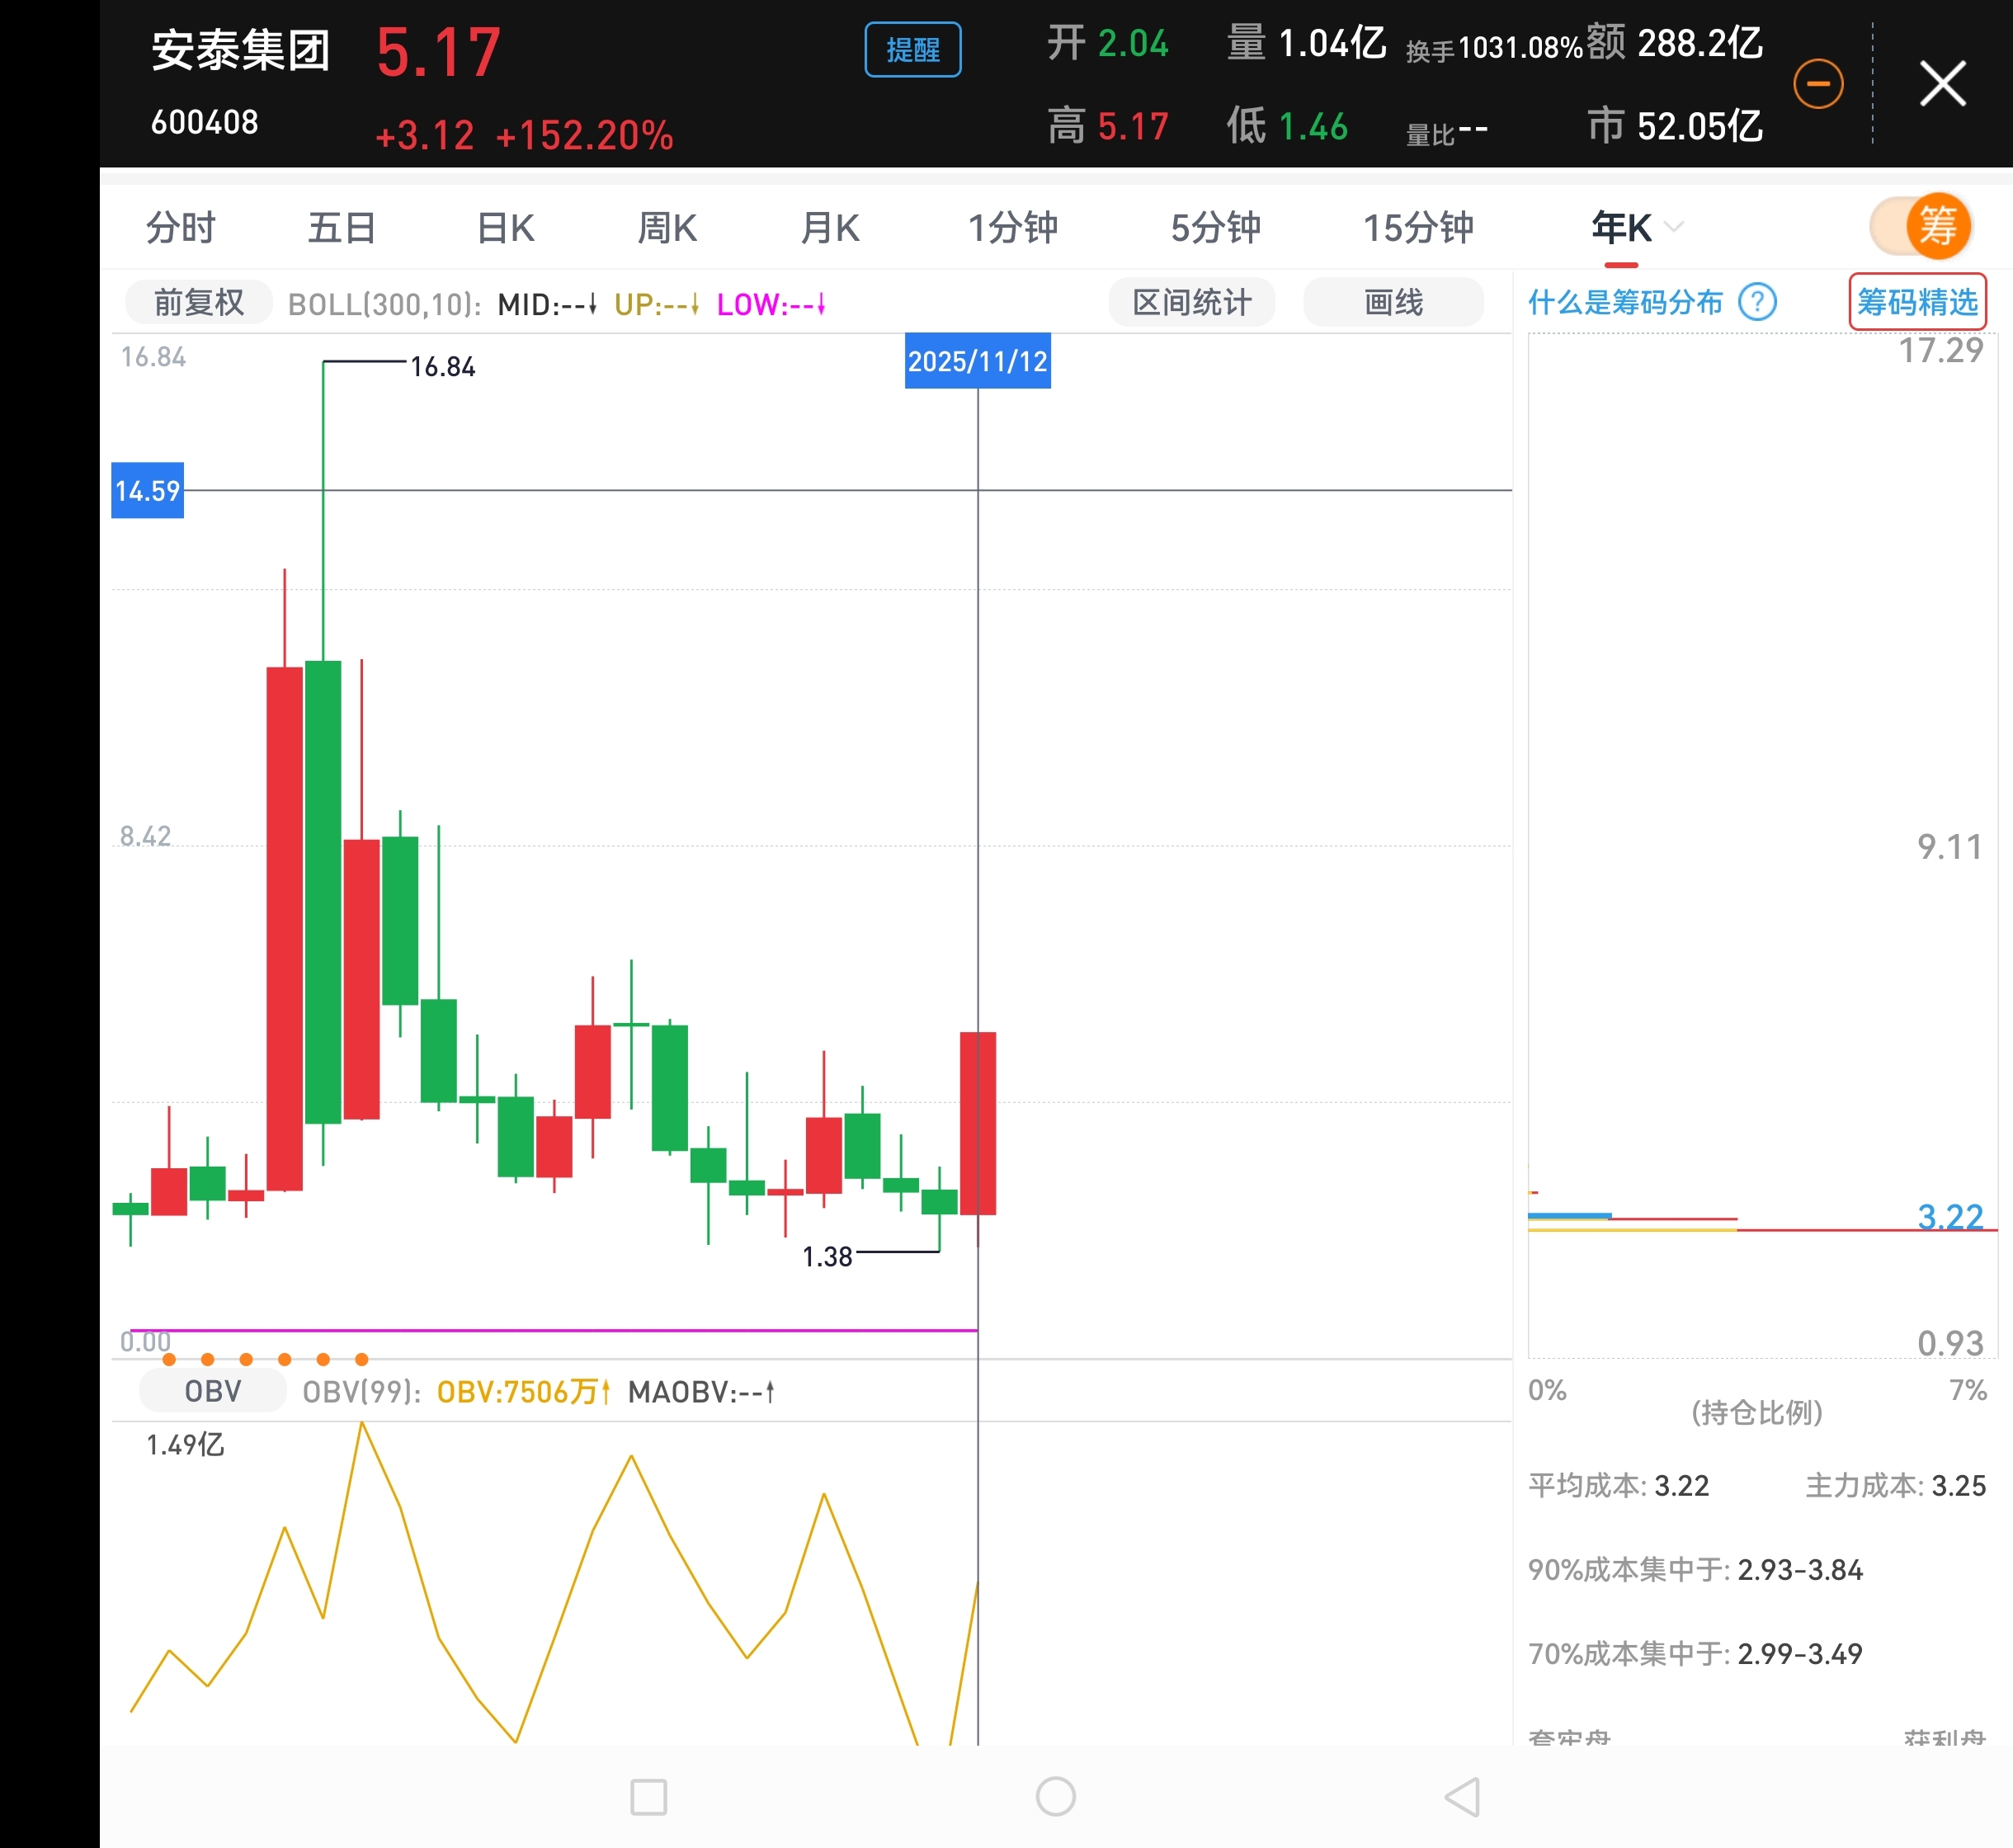Tap the Android back triangle icon
This screenshot has width=2013, height=1848.
point(1463,1797)
